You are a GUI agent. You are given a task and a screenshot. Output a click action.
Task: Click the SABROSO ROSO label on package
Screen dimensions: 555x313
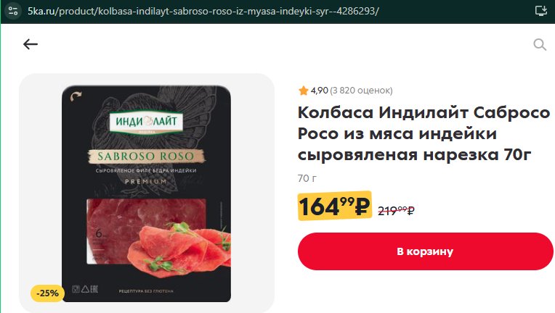click(x=146, y=156)
